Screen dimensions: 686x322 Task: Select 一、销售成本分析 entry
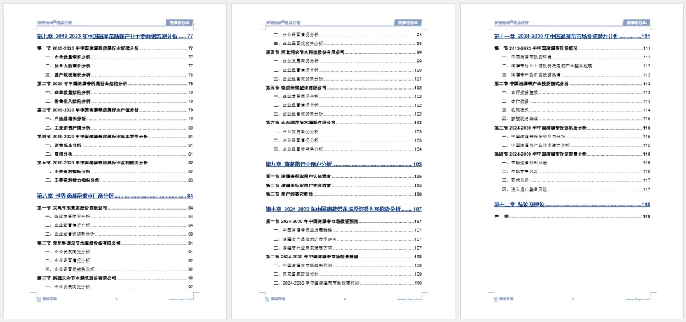tap(119, 145)
